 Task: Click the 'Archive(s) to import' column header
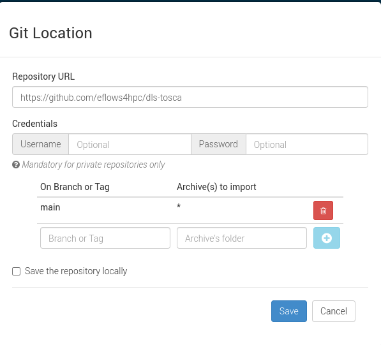[x=216, y=187]
